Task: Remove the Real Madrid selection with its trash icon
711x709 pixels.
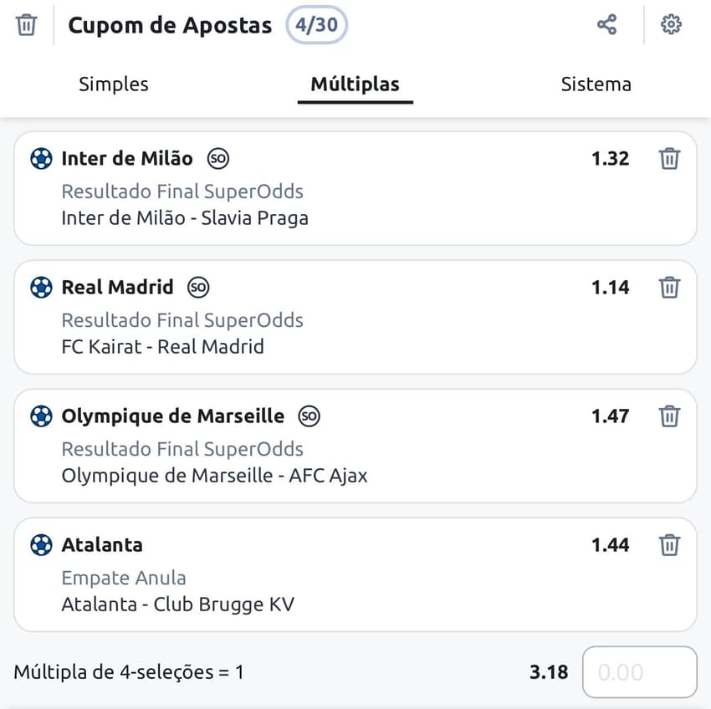Action: [669, 288]
